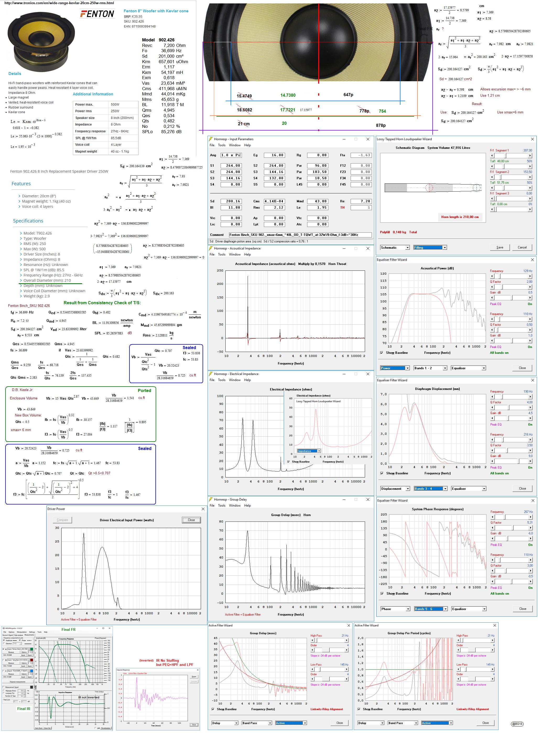
Task: Click Save in Lossy Tapped Horn wizard
Action: coord(500,247)
